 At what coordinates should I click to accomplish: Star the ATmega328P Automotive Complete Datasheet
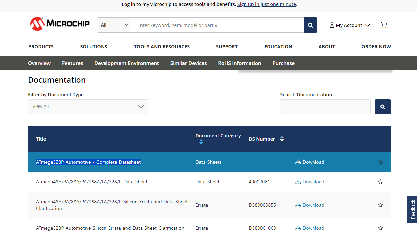tap(380, 162)
